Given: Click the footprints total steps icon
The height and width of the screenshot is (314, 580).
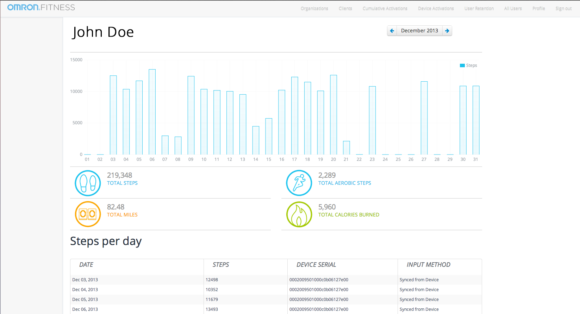Looking at the screenshot, I should (x=88, y=183).
